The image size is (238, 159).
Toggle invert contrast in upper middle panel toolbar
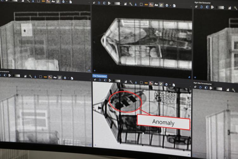tap(104, 3)
